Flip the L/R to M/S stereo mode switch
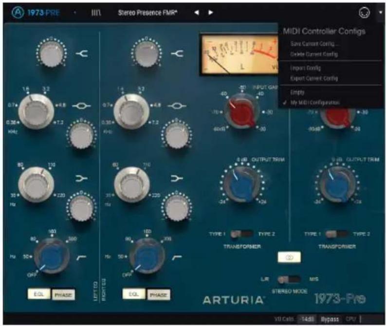Viewport: 386px width, 326px height. click(x=289, y=279)
